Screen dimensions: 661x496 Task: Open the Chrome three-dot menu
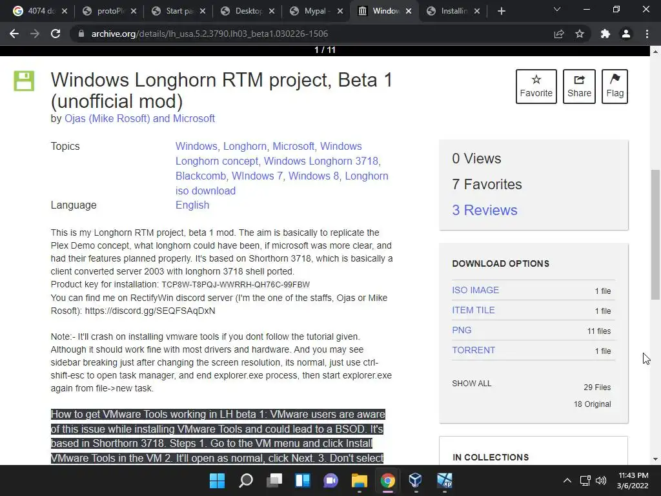(x=647, y=34)
